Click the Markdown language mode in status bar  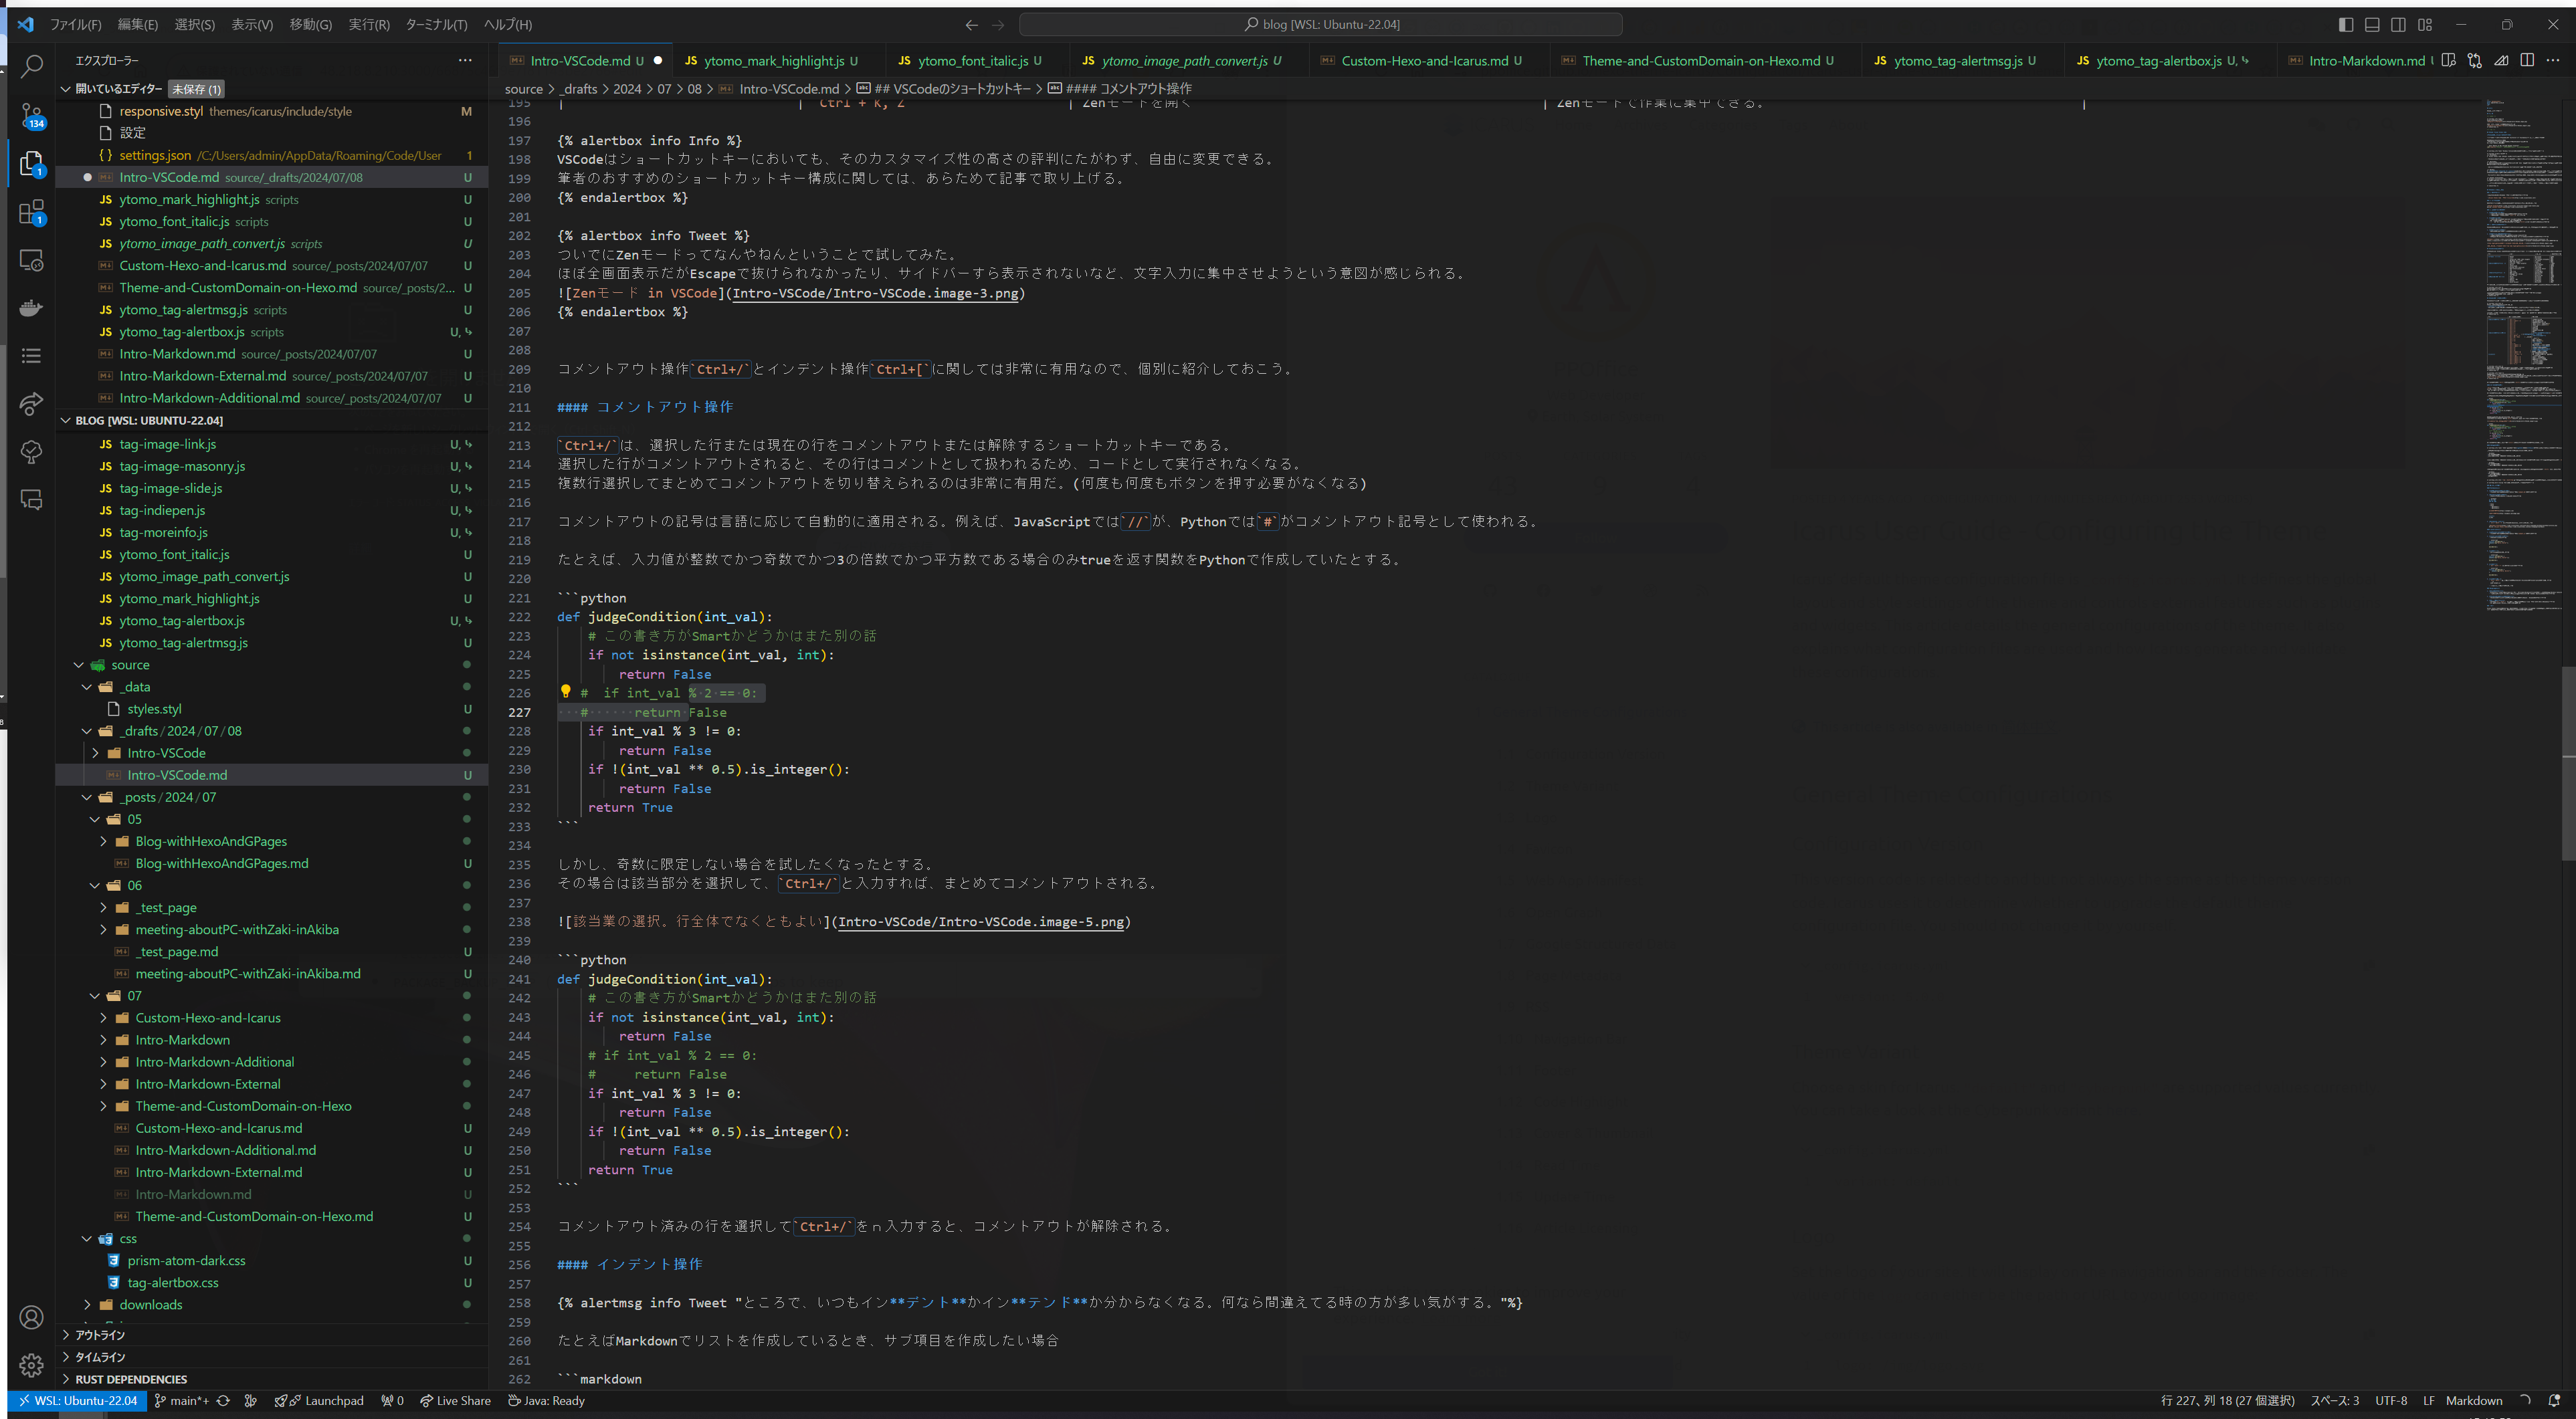pos(2473,1400)
